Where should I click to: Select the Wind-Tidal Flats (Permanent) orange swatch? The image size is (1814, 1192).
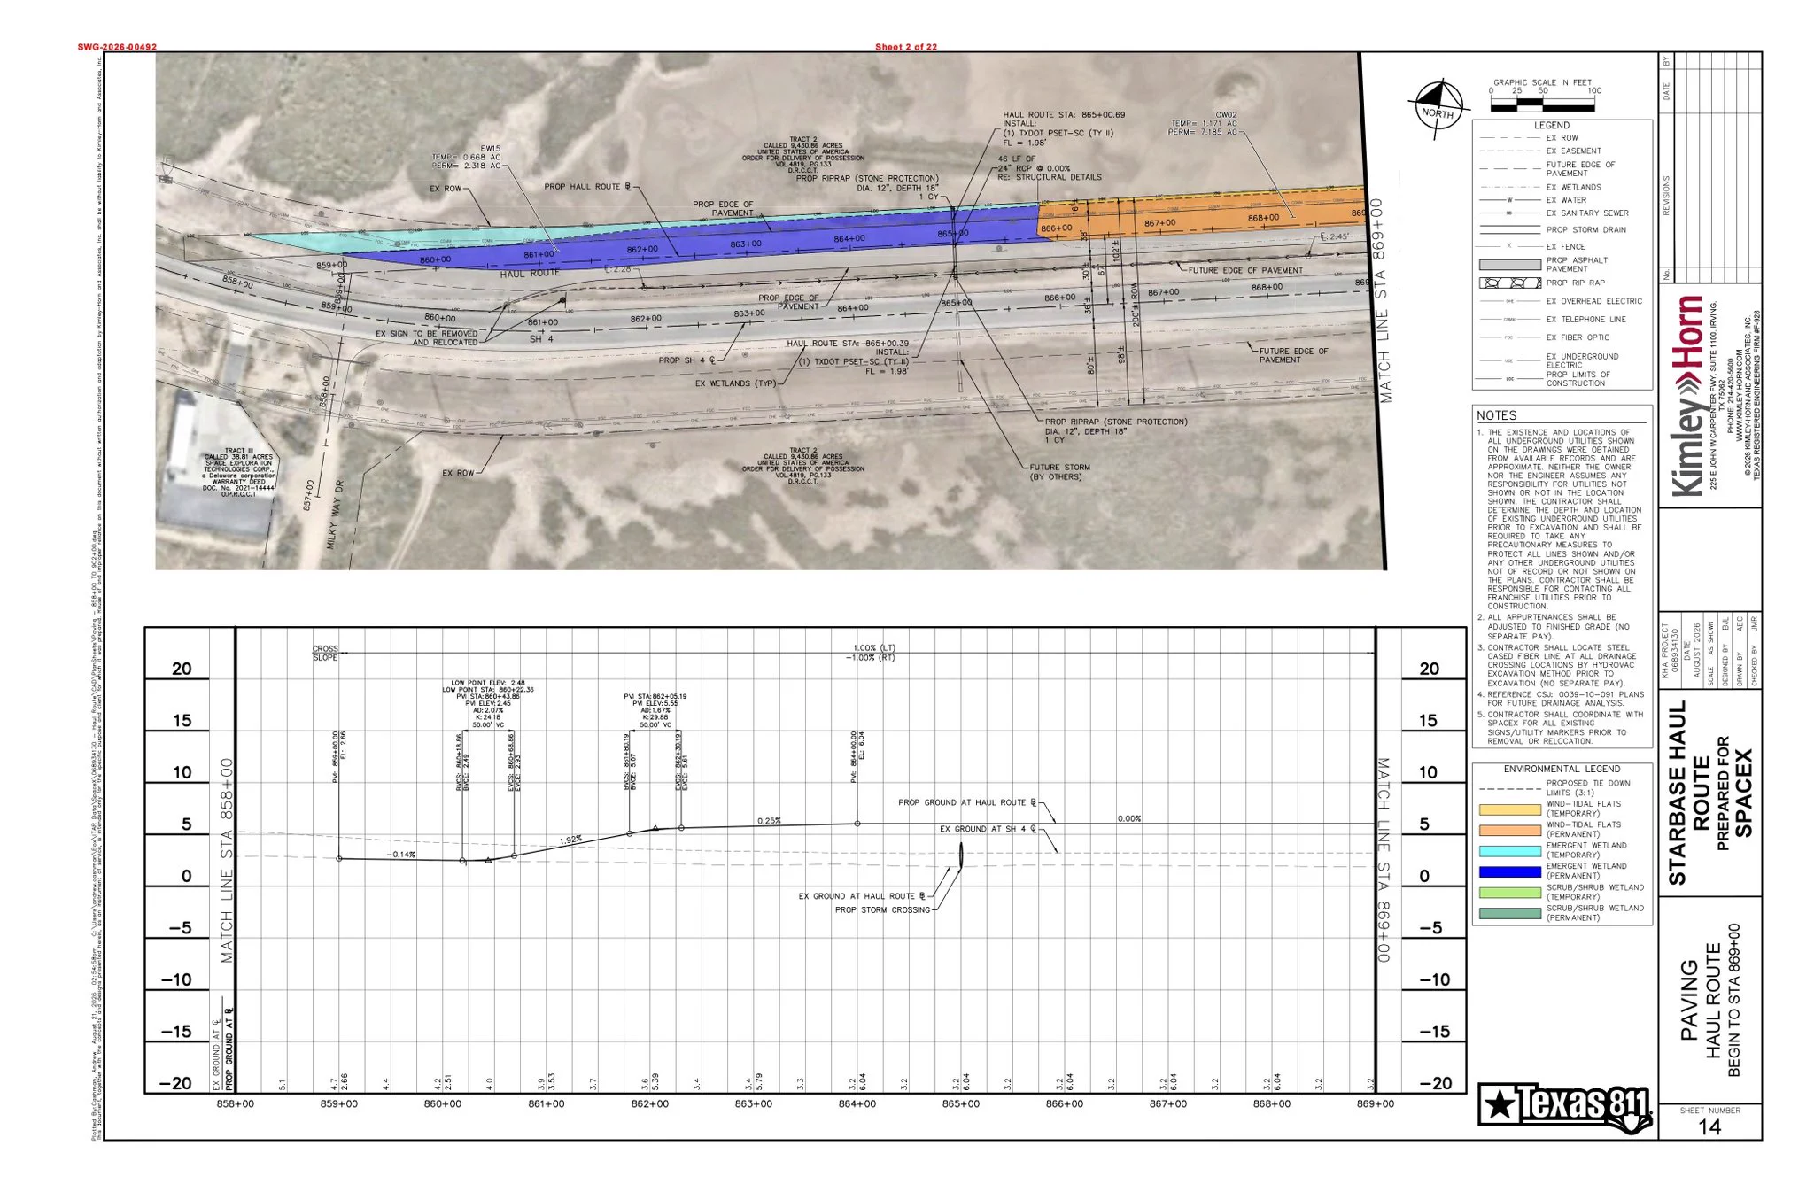[x=1509, y=830]
